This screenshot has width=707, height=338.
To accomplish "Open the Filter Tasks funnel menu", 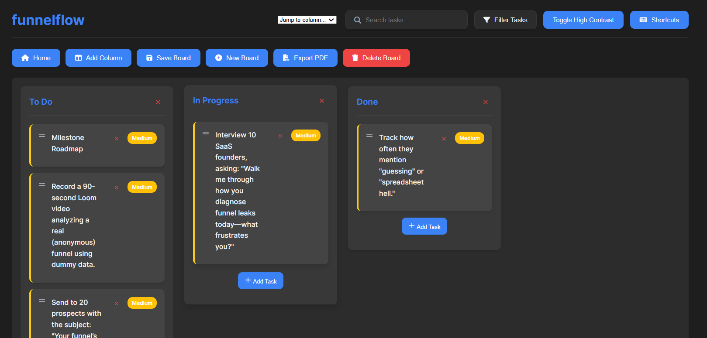I will pos(505,20).
